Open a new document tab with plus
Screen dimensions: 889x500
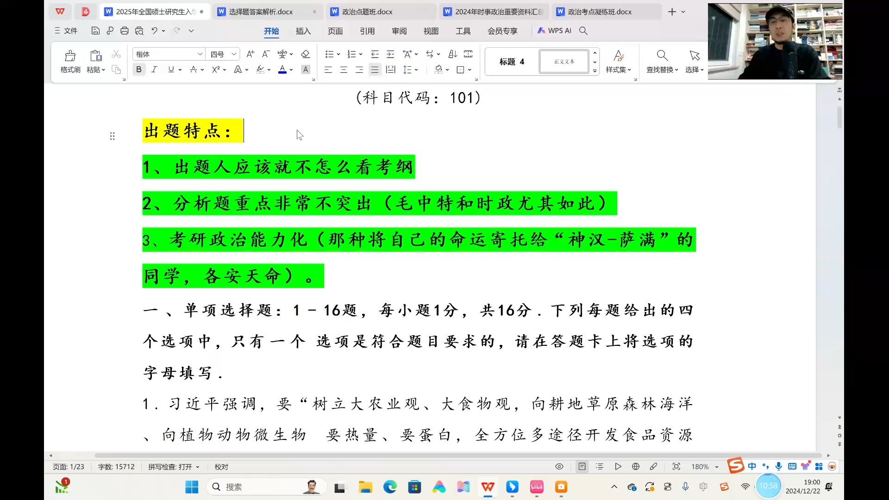click(672, 12)
